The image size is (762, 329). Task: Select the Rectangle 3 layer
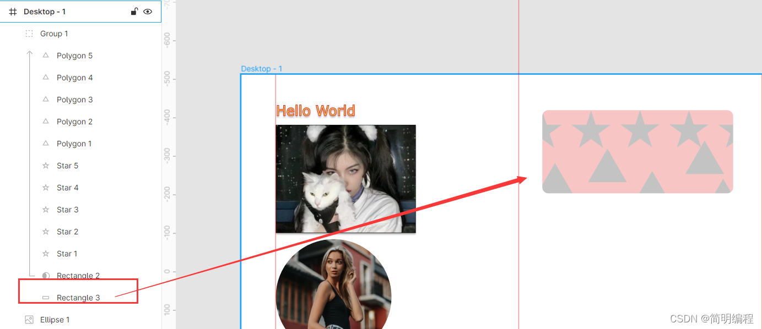pos(80,298)
